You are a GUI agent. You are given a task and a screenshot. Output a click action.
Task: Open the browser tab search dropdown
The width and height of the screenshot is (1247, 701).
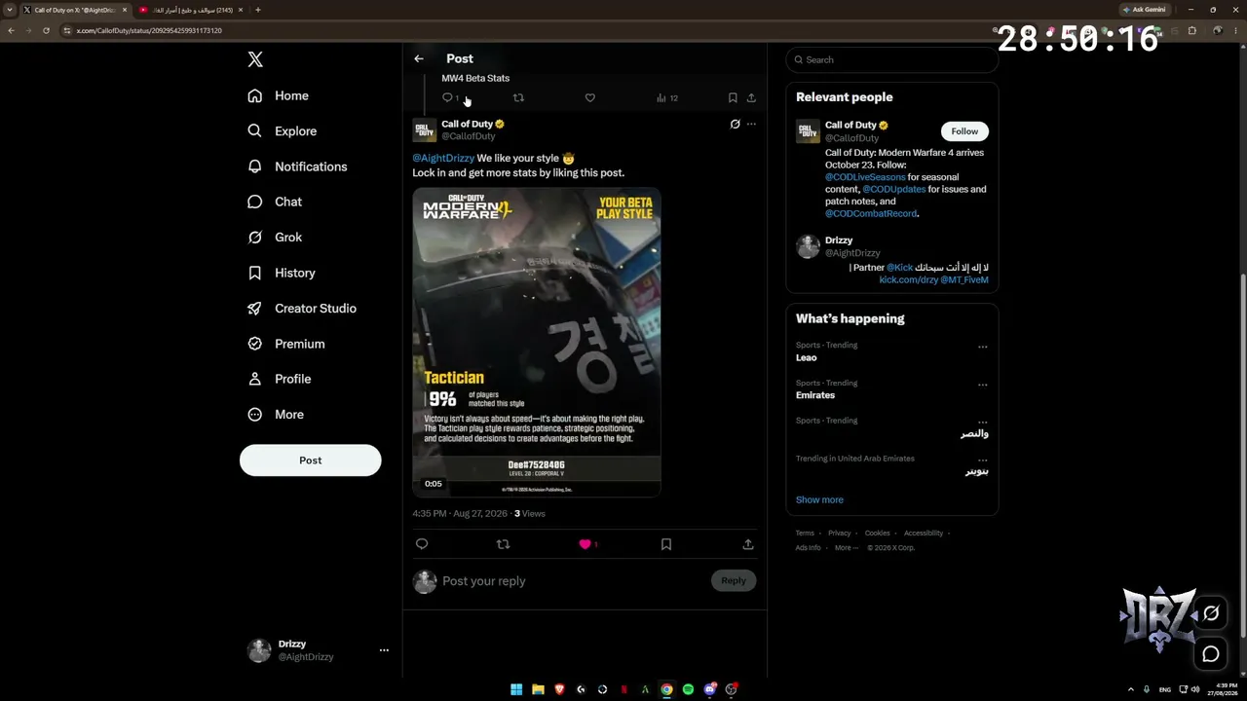tap(10, 10)
